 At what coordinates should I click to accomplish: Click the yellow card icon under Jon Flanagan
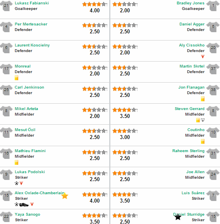pyautogui.click(x=203, y=99)
